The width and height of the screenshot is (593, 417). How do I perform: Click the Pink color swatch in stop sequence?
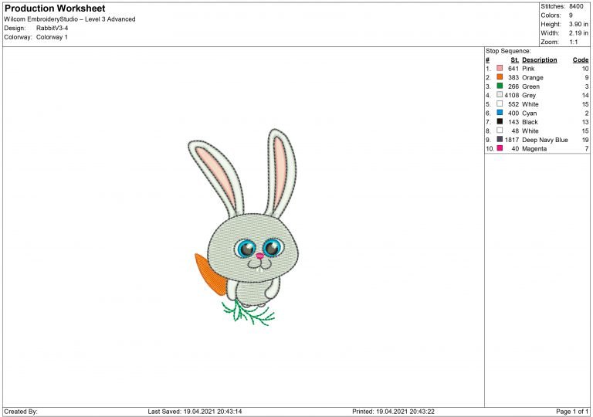coord(500,68)
